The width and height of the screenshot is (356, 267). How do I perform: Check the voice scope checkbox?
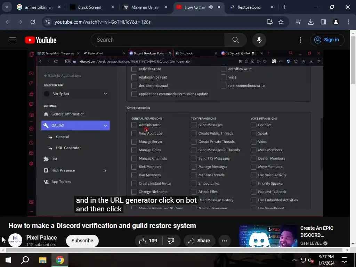(224, 77)
